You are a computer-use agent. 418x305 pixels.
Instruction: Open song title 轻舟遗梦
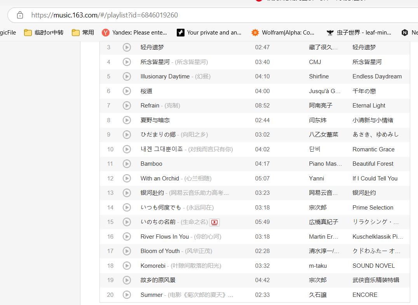[152, 47]
